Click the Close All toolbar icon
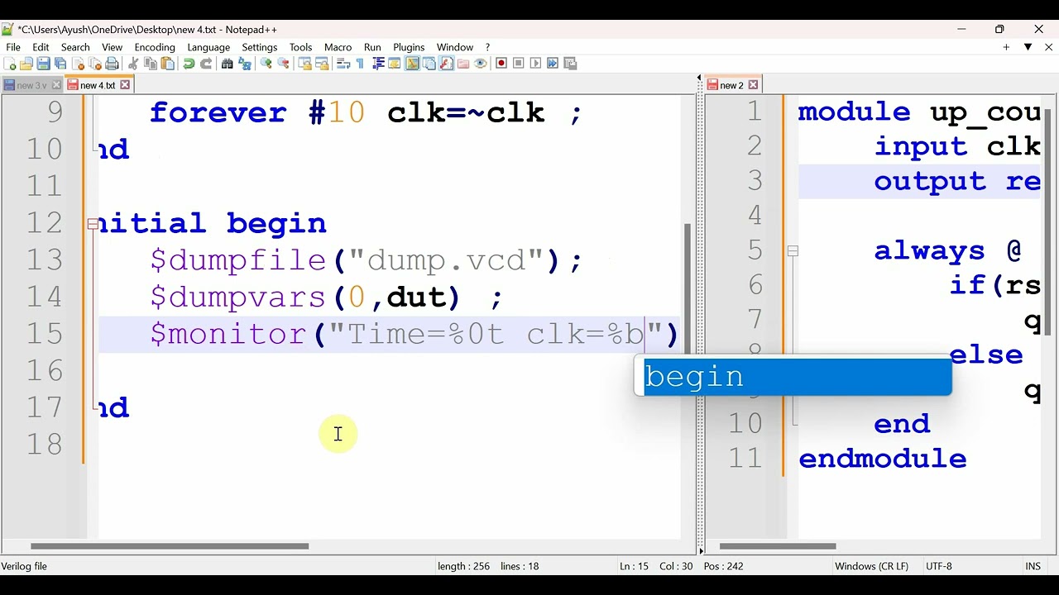Image resolution: width=1059 pixels, height=595 pixels. pos(95,64)
